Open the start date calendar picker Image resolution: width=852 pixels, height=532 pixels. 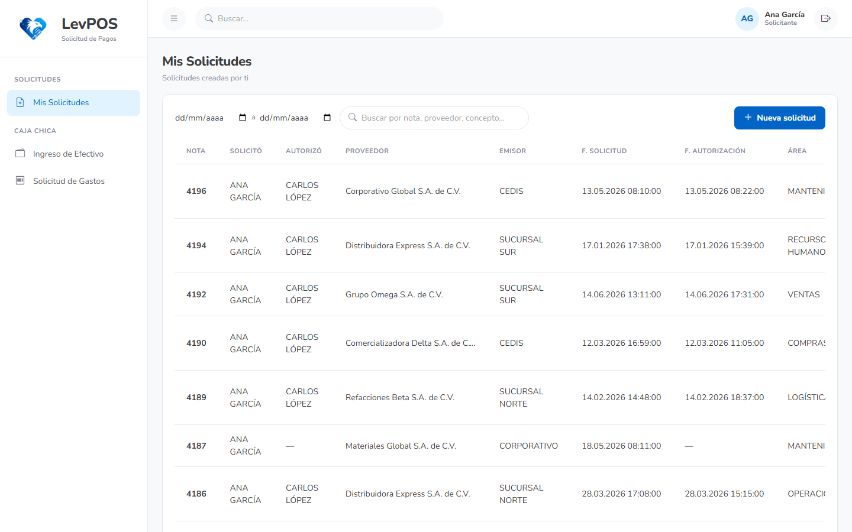243,118
